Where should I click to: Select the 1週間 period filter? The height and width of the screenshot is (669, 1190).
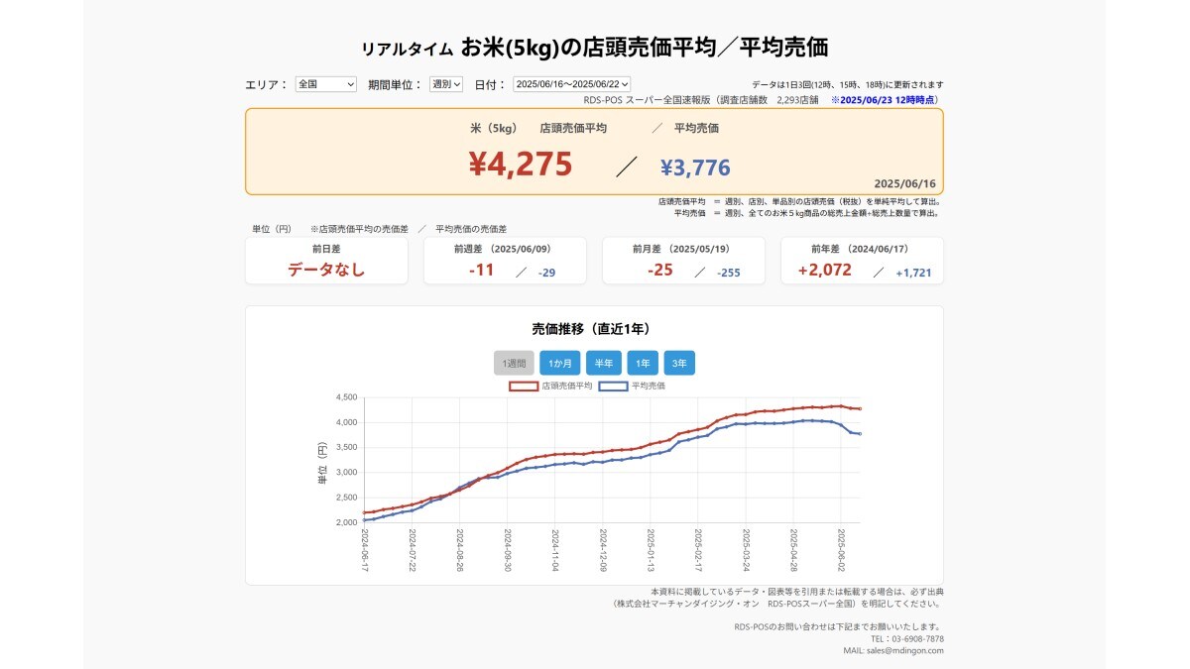tap(514, 363)
